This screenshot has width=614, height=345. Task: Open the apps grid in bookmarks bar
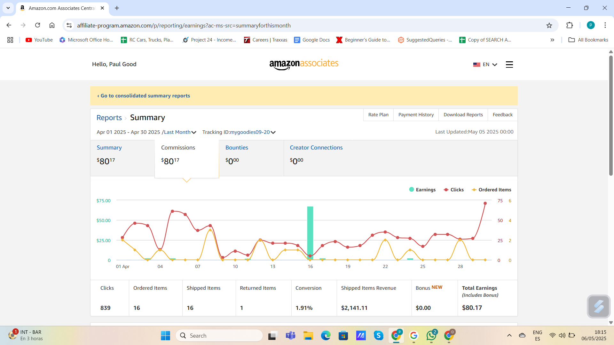click(x=10, y=40)
